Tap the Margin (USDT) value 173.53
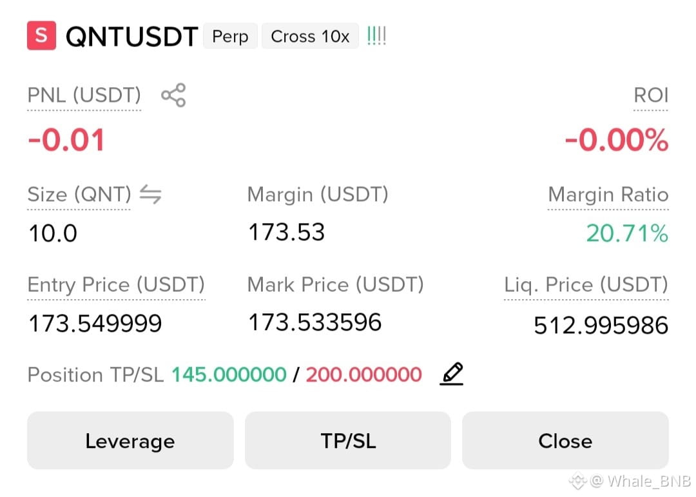Screen dimensions: 696x497 pos(287,232)
